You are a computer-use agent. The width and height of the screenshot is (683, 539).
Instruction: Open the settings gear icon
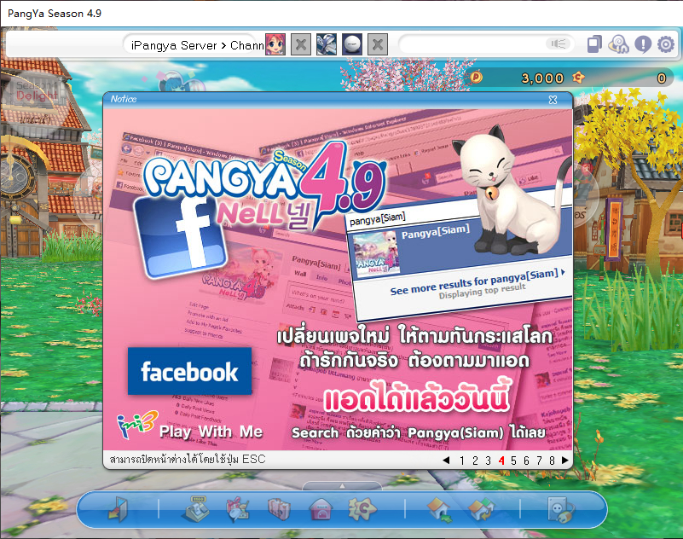[x=666, y=44]
